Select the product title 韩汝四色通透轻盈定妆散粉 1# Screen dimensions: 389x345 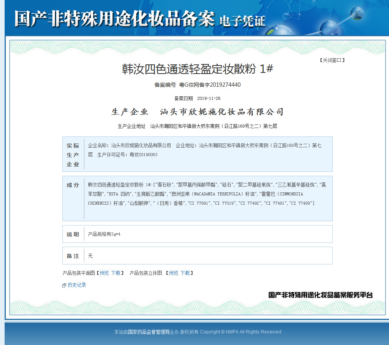198,69
